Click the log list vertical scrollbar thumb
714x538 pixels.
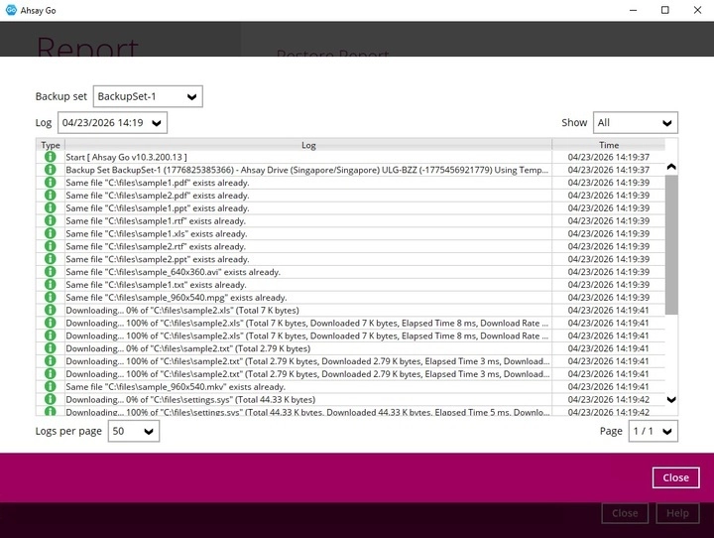coord(671,245)
